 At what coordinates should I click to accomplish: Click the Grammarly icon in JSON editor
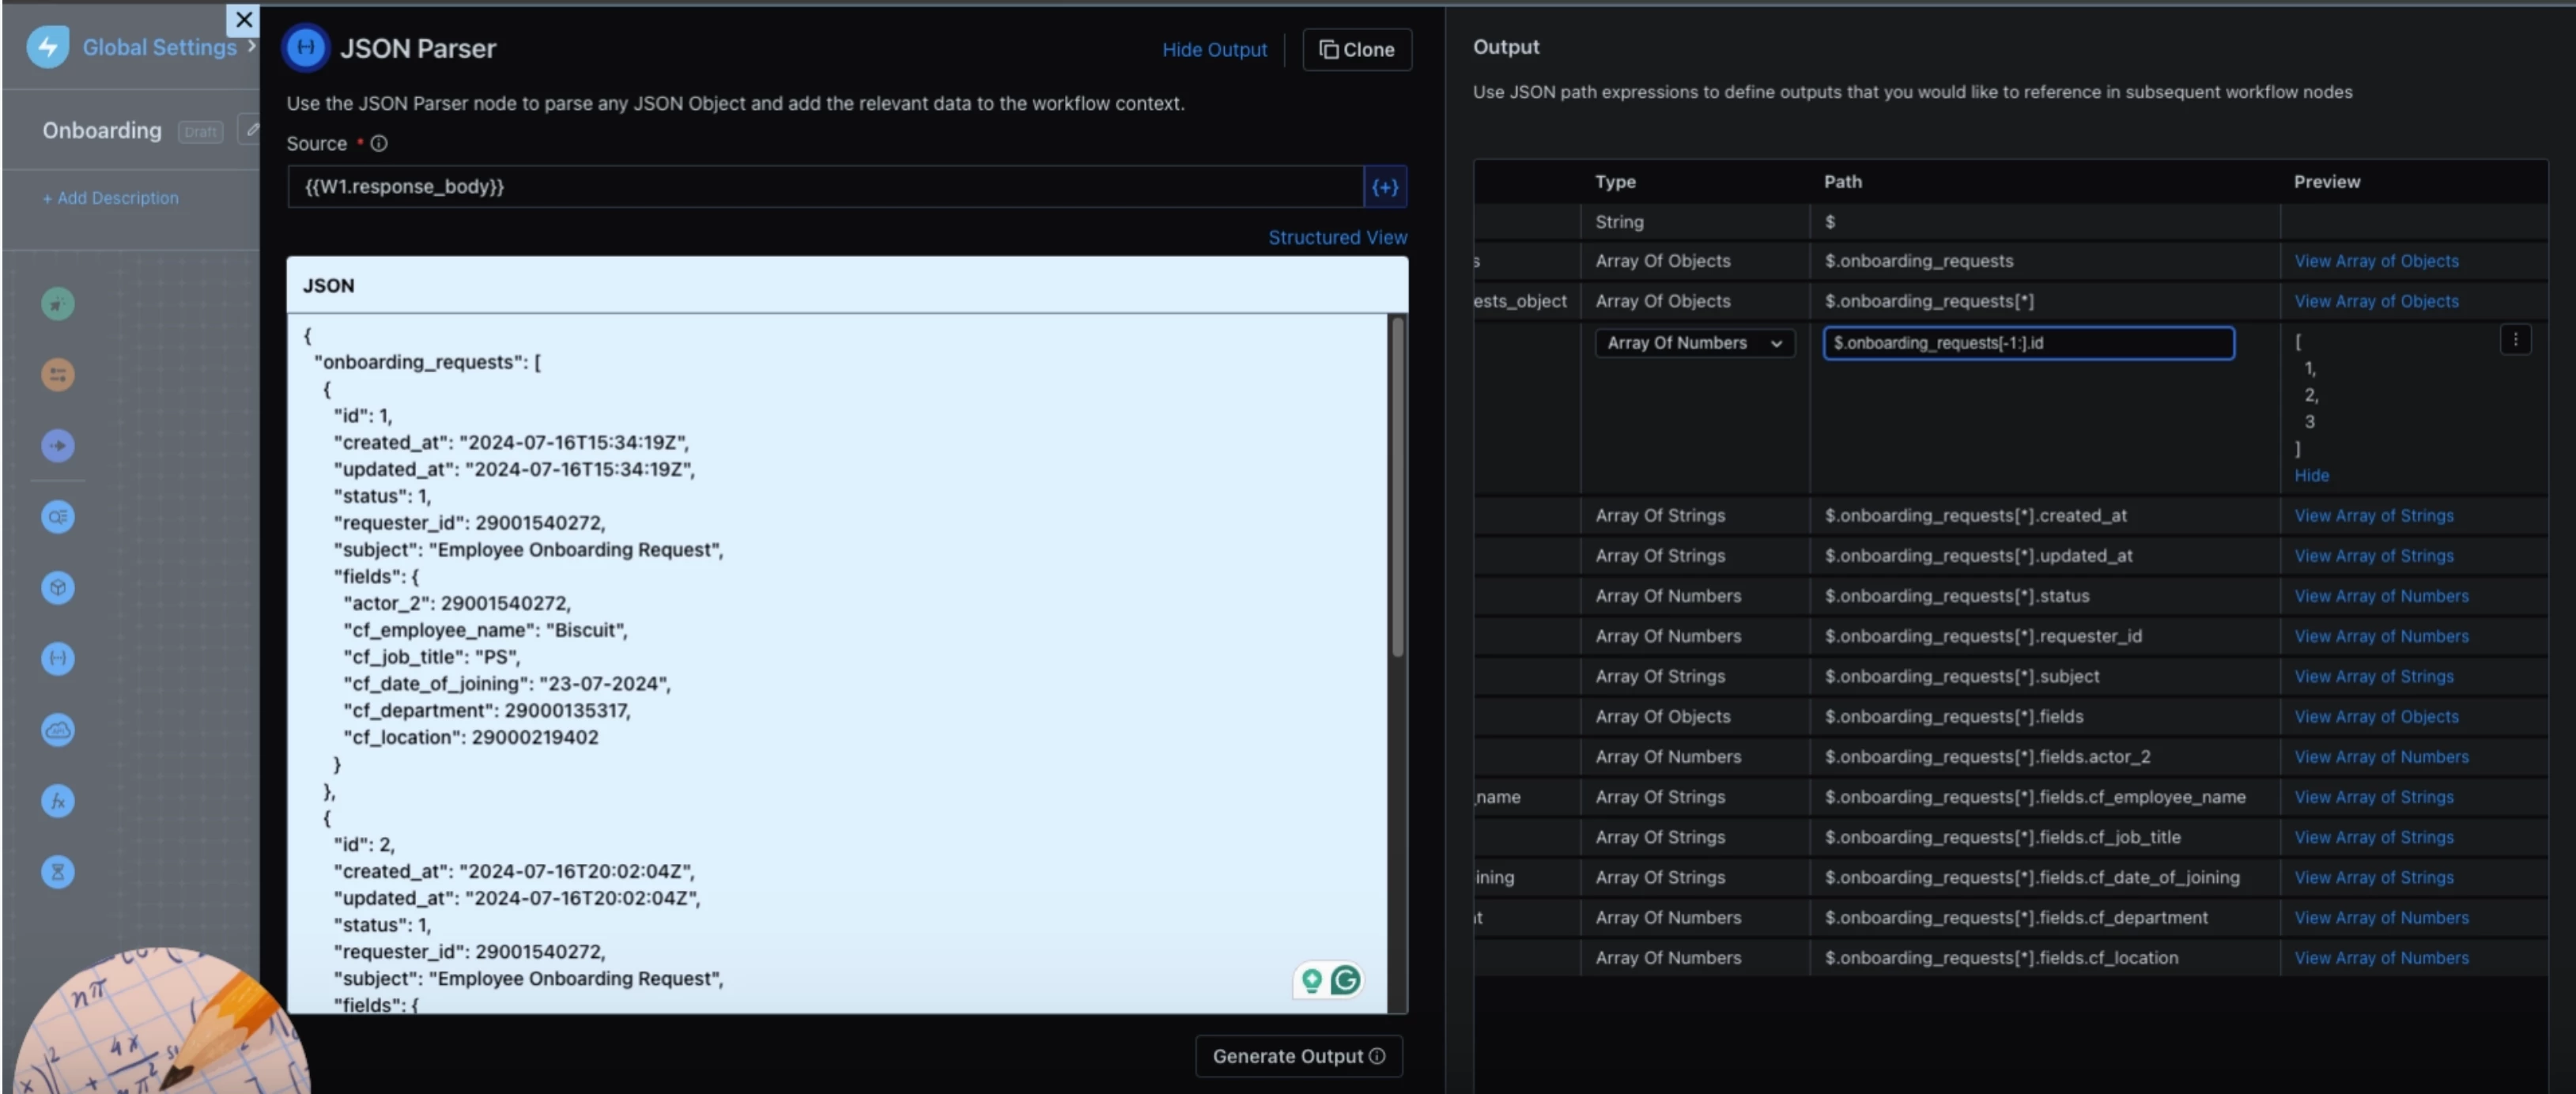pos(1345,980)
